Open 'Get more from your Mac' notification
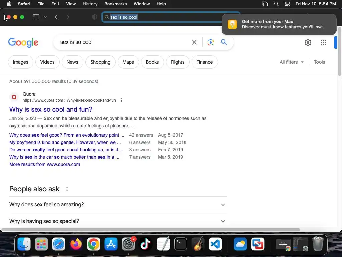This screenshot has width=342, height=257. 279,24
